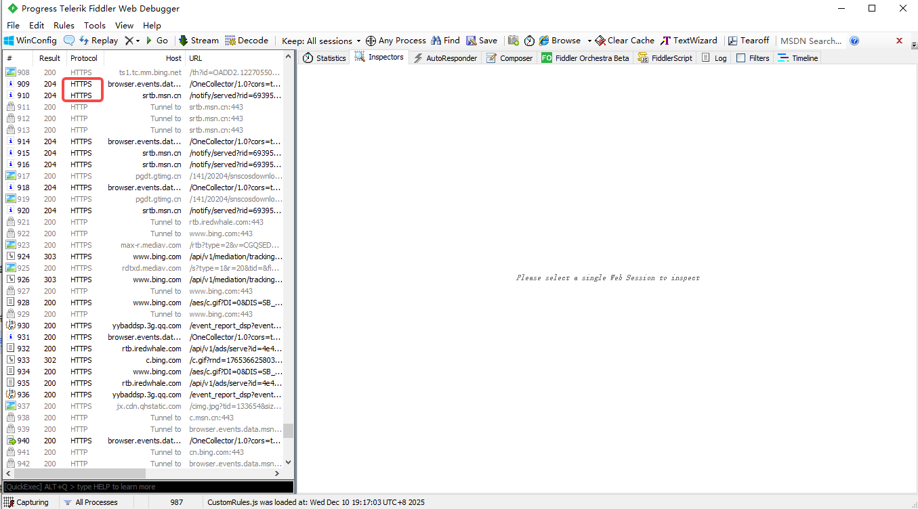Viewport: 918px width, 509px height.
Task: Expand the Browse dropdown arrow
Action: [x=589, y=41]
